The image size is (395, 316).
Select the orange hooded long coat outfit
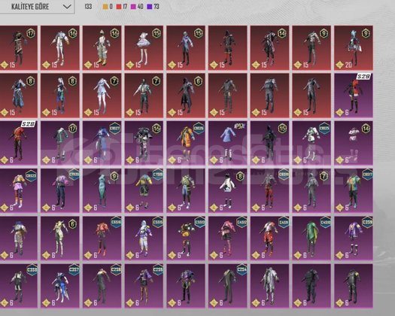[x=186, y=143]
